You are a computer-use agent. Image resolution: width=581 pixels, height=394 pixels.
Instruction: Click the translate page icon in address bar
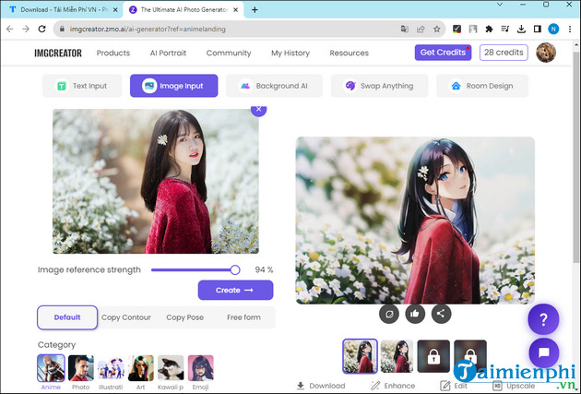tap(404, 29)
